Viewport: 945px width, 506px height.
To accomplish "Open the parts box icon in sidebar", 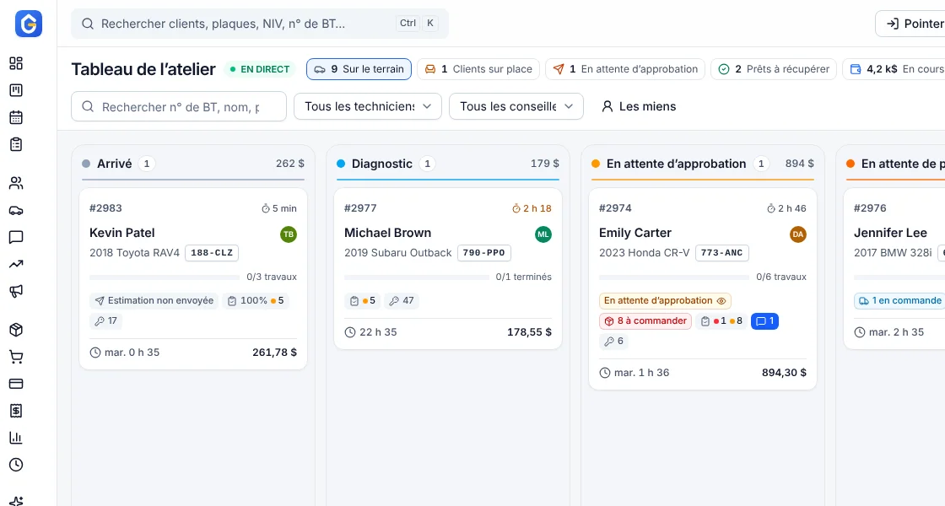I will [x=16, y=330].
